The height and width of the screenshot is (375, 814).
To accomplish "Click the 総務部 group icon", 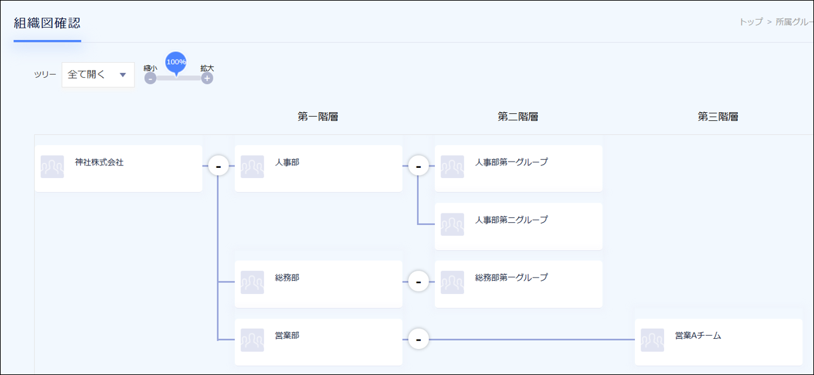I will (252, 282).
